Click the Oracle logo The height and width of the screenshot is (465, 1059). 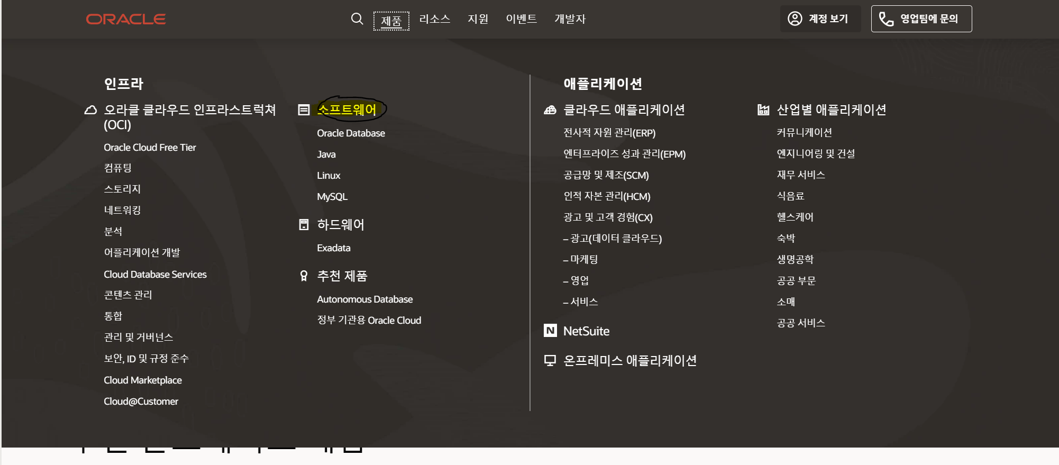126,19
